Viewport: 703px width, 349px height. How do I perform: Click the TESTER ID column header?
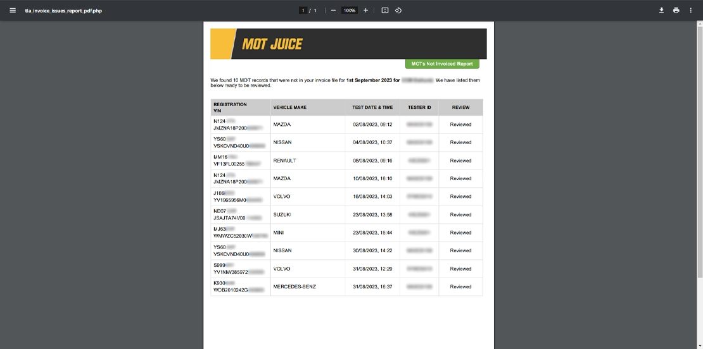pos(419,107)
